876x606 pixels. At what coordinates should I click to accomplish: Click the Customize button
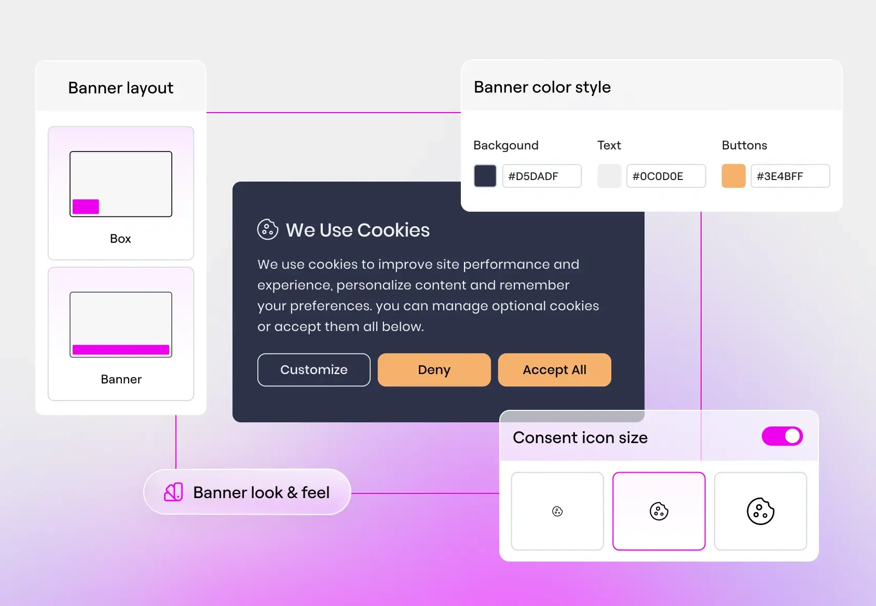314,370
